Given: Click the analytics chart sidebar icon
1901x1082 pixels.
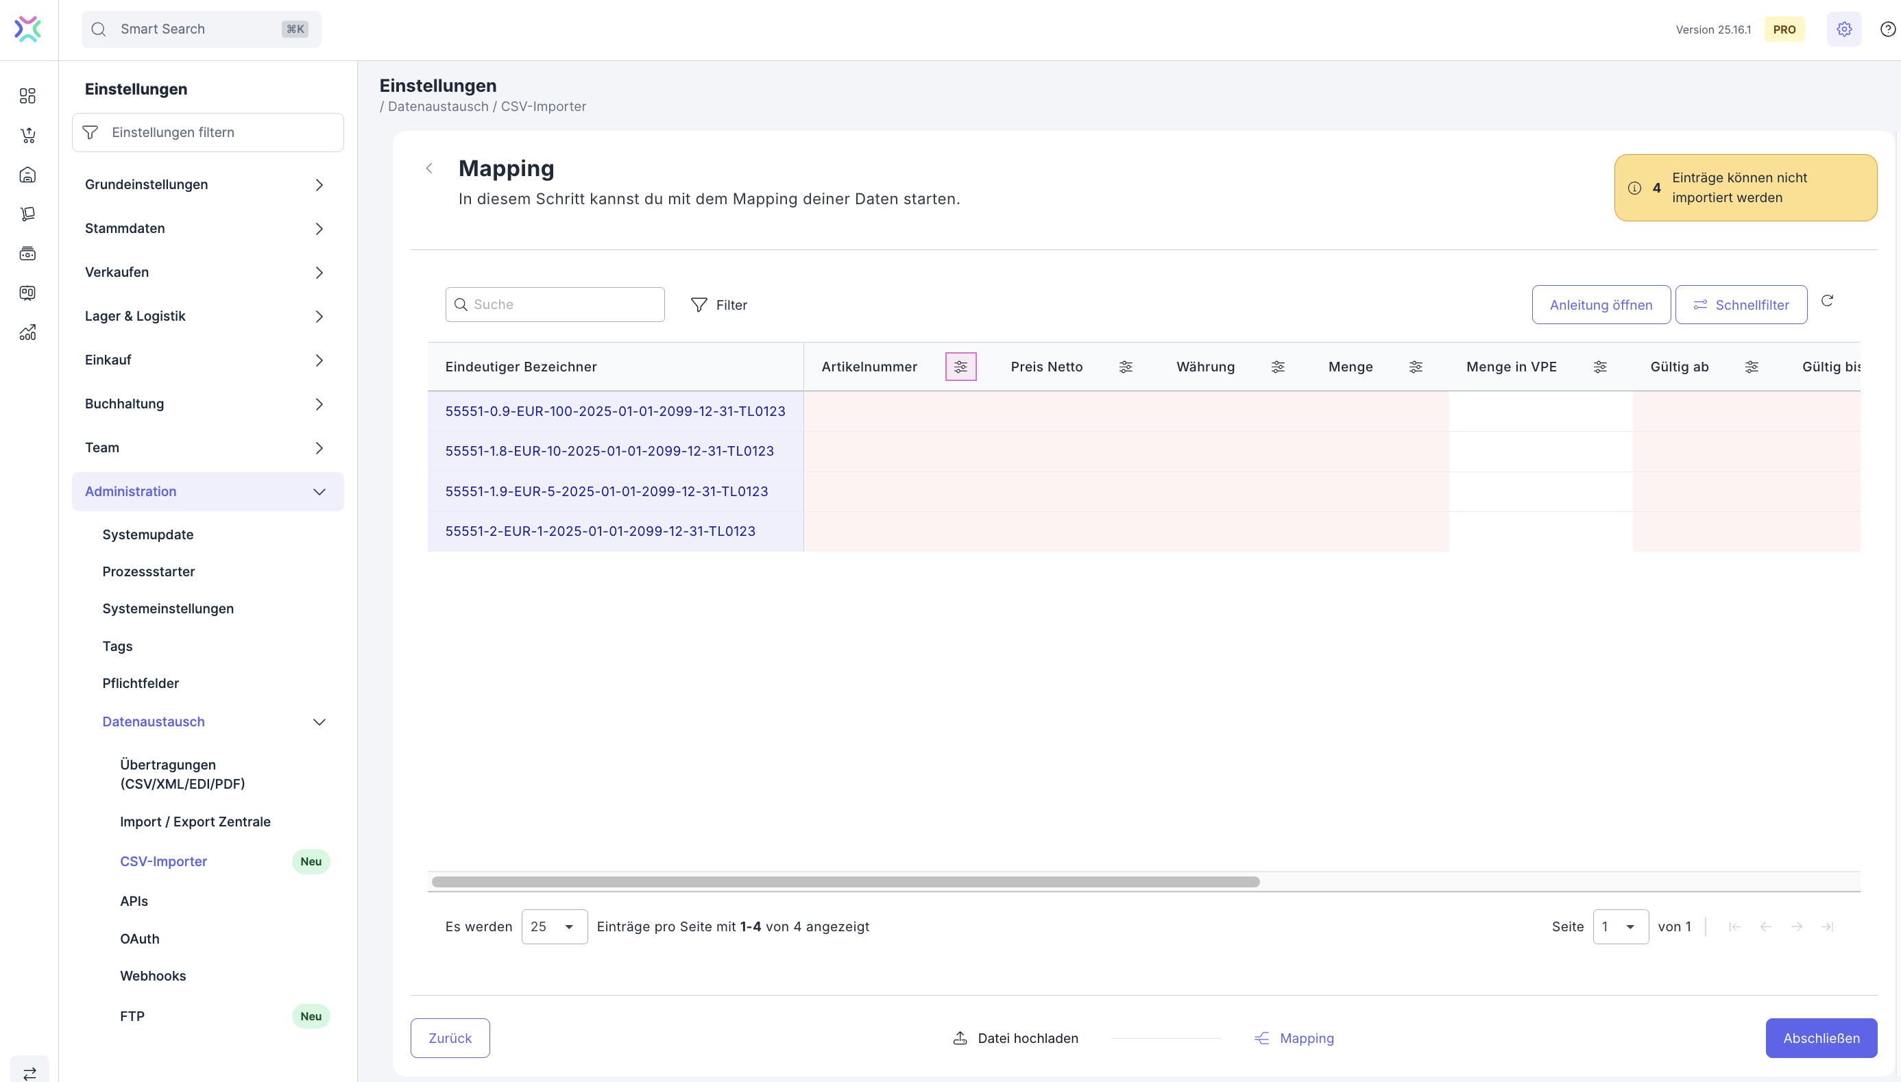Looking at the screenshot, I should pos(27,332).
